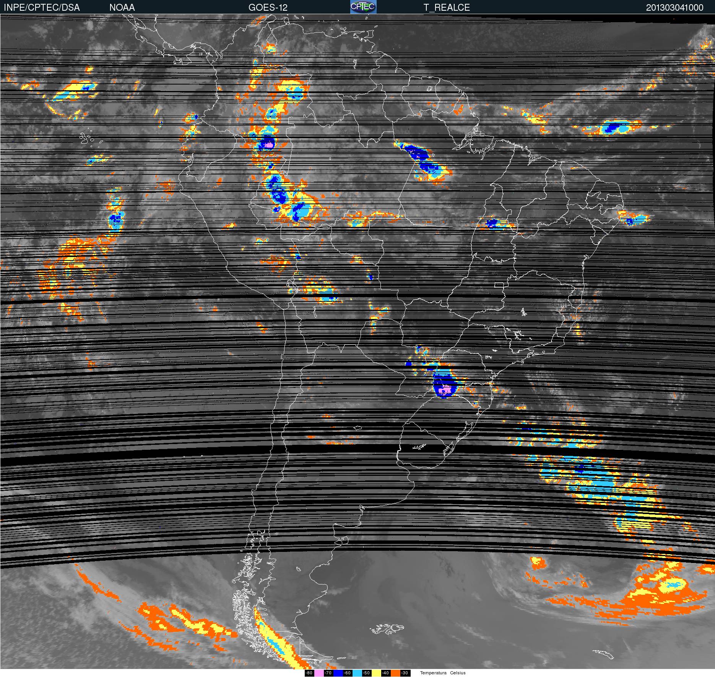Click the CPTEC logo in the header
Viewport: 715px width, 677px height.
(363, 7)
